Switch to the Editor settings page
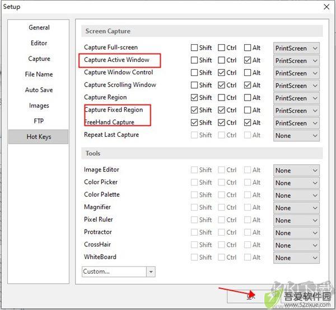Screen dimensions: 336x310 [x=39, y=43]
